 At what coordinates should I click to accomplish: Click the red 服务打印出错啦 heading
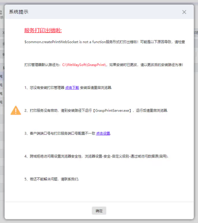(43, 31)
